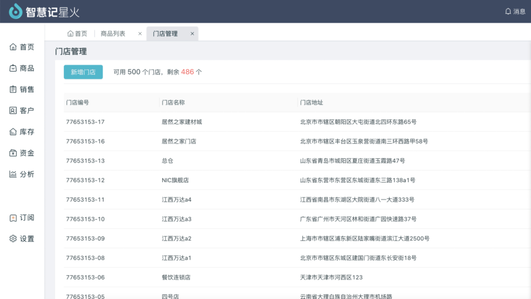The image size is (531, 299).
Task: Select the 分析 analytics chart icon
Action: [13, 174]
